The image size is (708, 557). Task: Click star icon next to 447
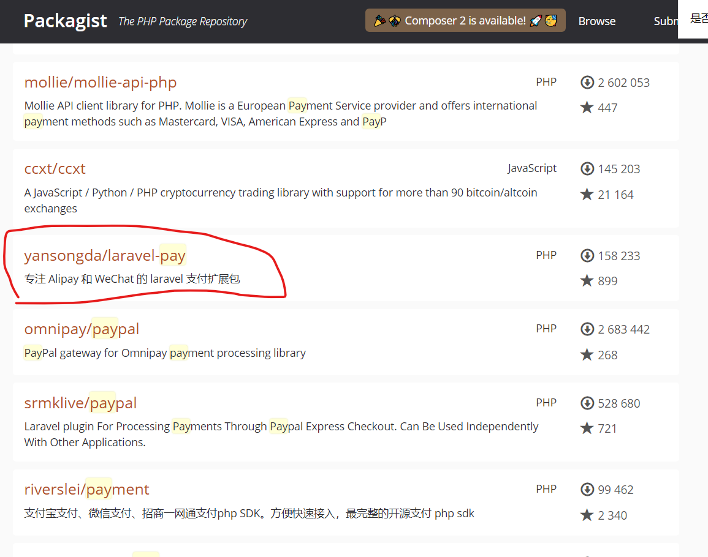587,107
